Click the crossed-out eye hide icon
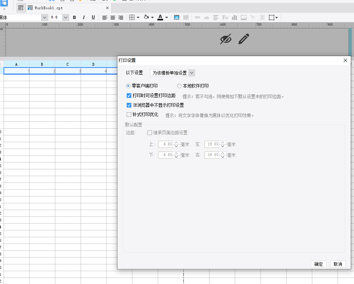Viewport: 354px width, 284px height. pos(226,39)
